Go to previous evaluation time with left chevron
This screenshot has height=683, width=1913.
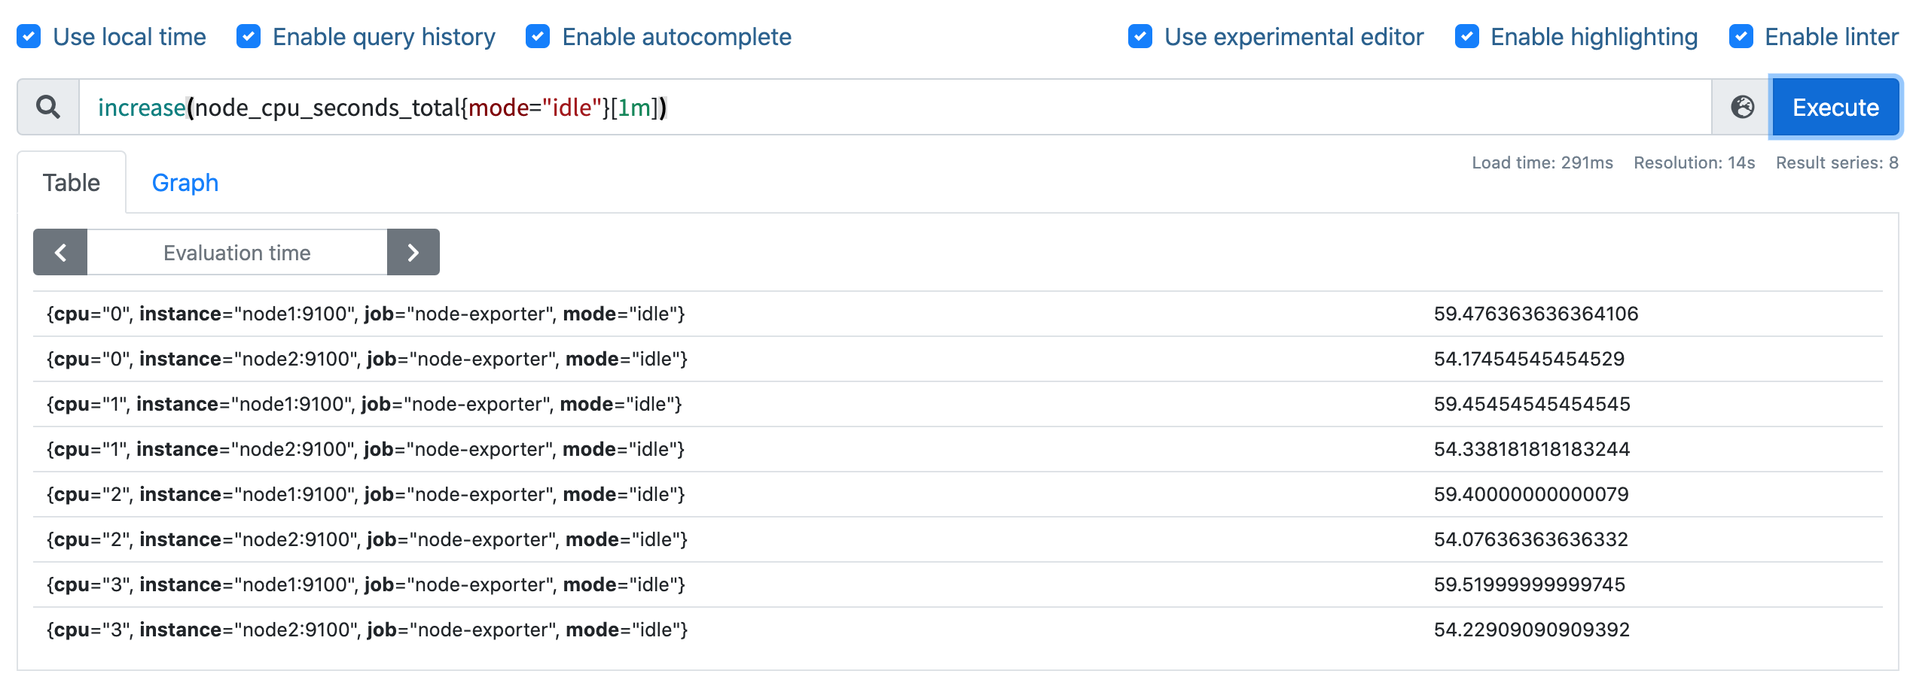tap(60, 252)
